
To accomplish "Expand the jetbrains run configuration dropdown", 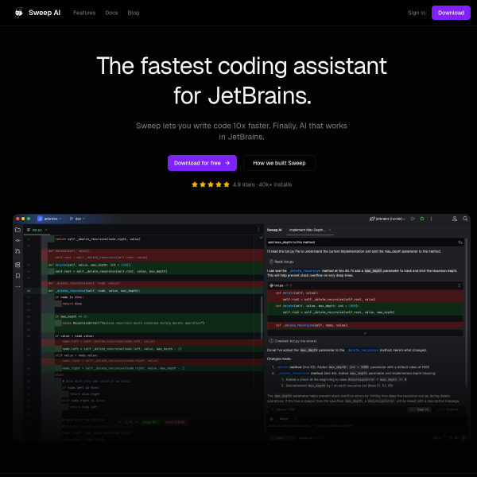I will coord(387,219).
